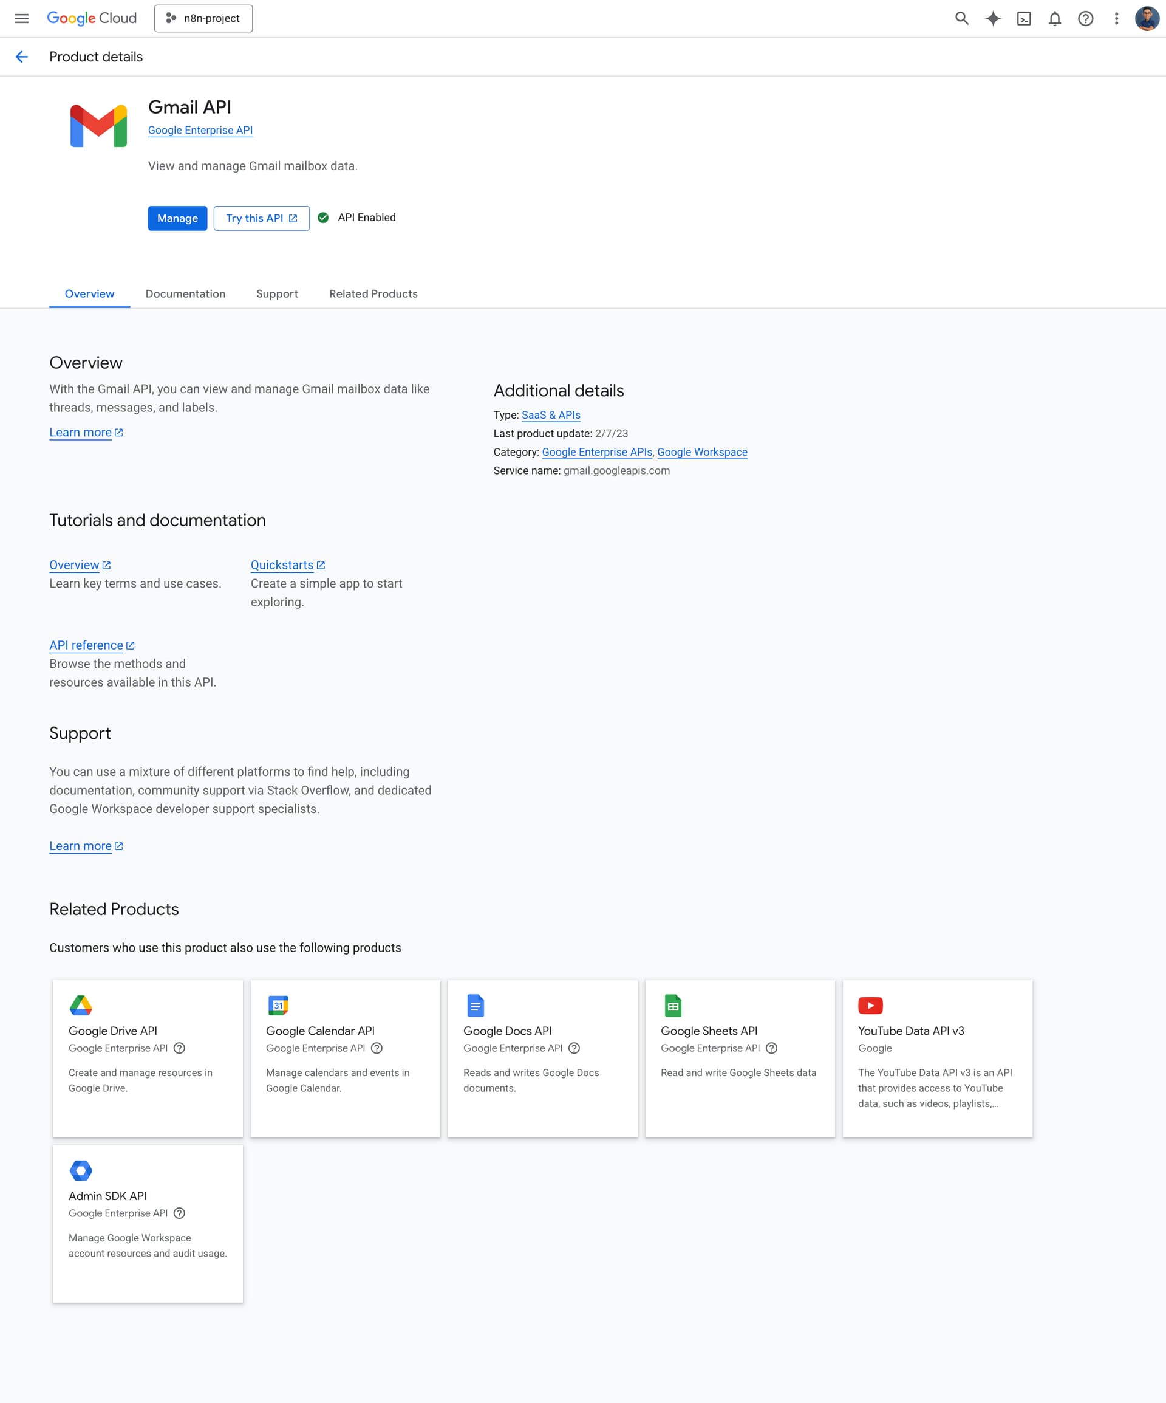The height and width of the screenshot is (1403, 1166).
Task: Click the Try this API button
Action: point(261,218)
